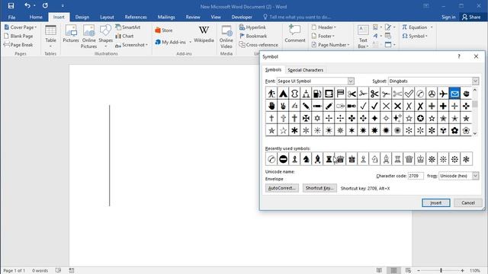
Task: Click the Character code field
Action: [416, 176]
